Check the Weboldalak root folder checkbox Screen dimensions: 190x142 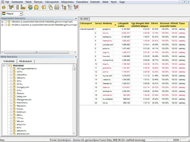(x=7, y=65)
